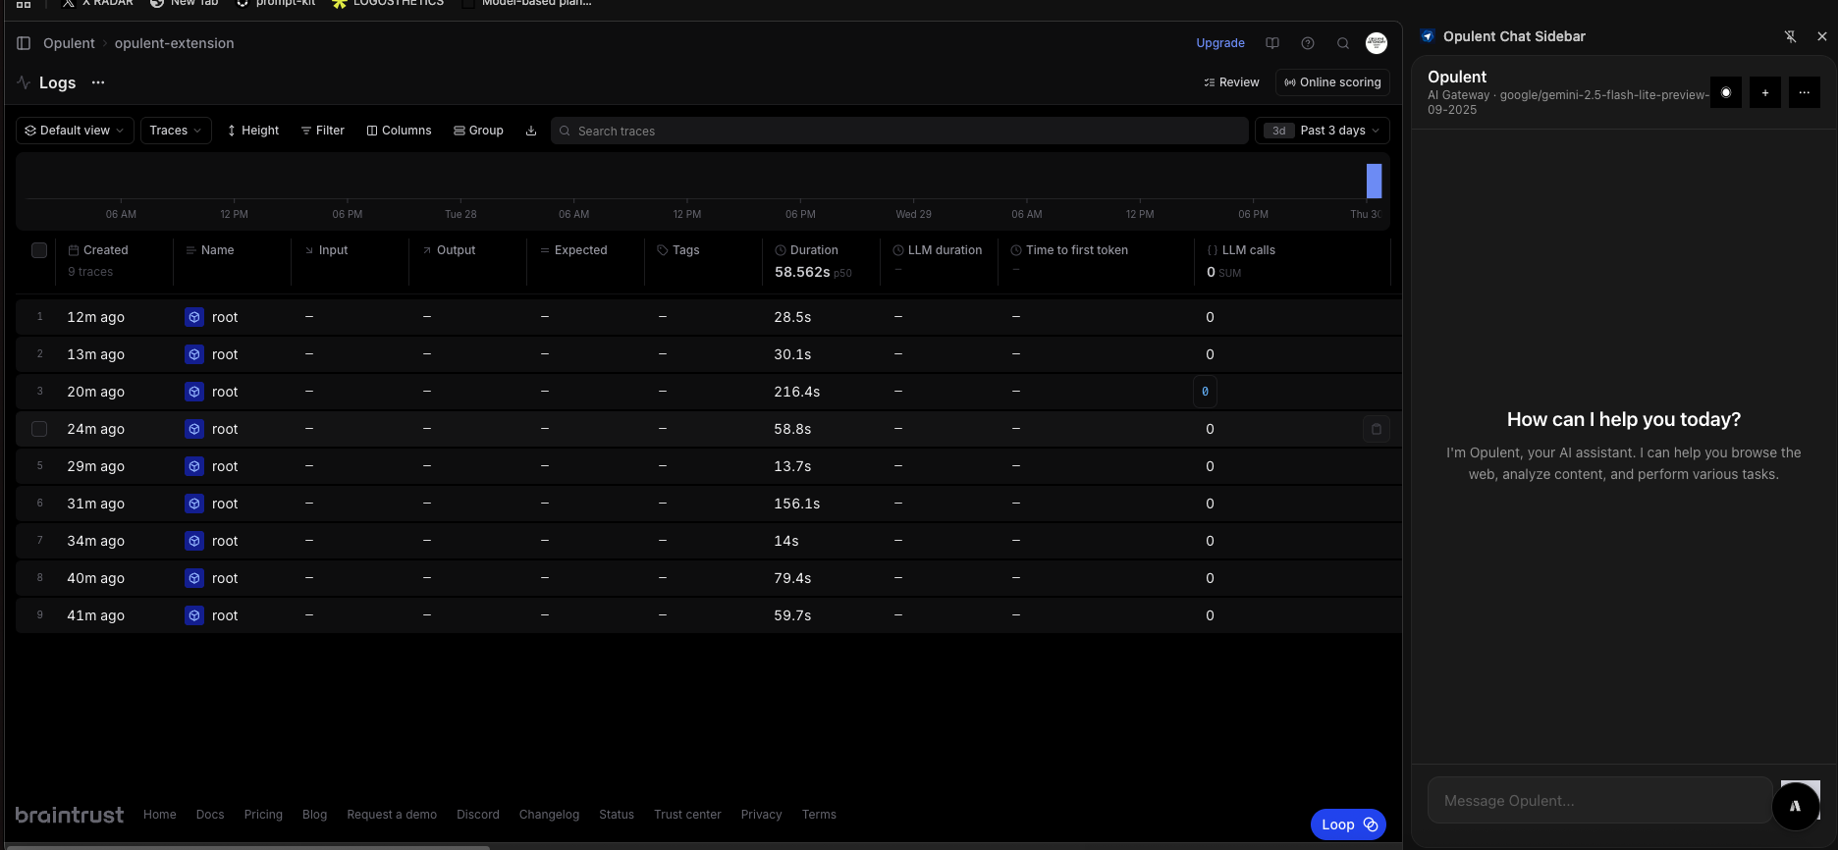Click the root icon in 31m ago row

194,504
